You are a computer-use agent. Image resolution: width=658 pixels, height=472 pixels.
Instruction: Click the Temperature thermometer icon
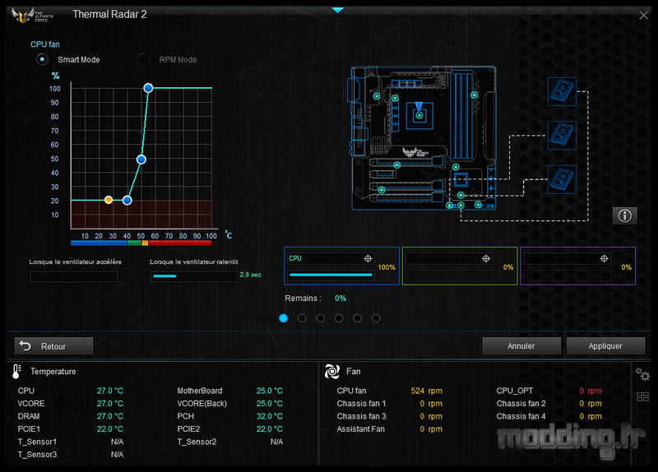pos(16,372)
